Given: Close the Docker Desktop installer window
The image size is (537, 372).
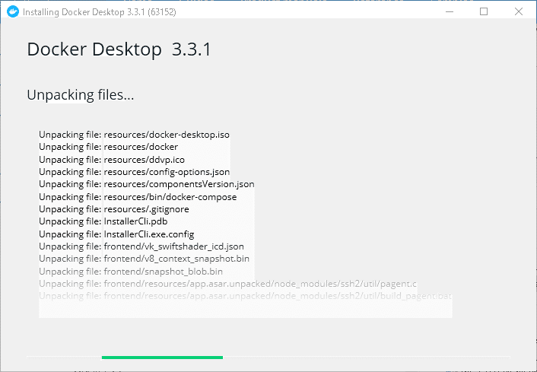Looking at the screenshot, I should click(519, 11).
